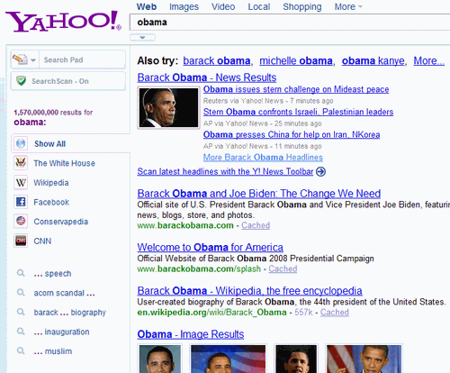The height and width of the screenshot is (373, 450).
Task: Click first image result thumbnail
Action: (160, 359)
